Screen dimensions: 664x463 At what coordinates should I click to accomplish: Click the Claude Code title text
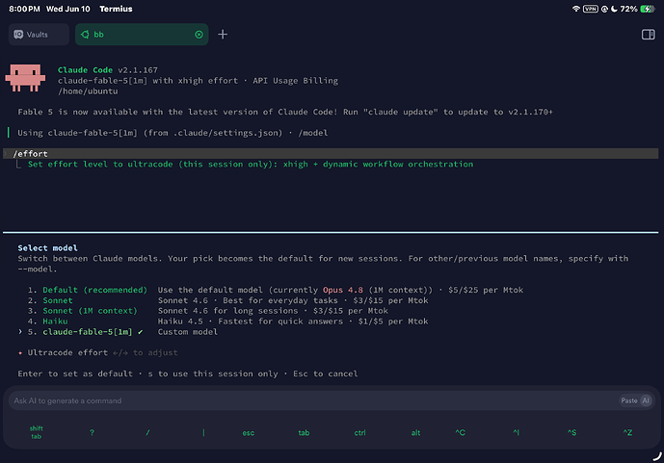click(85, 70)
